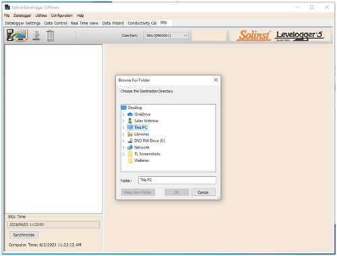This screenshot has width=337, height=256.
Task: Select the This PC label in tree
Action: pos(141,128)
